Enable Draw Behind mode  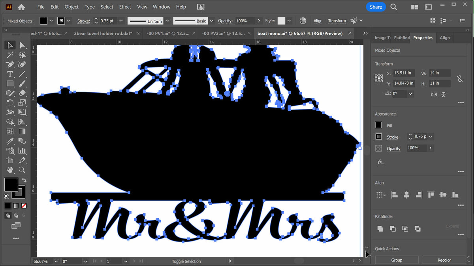(16, 216)
